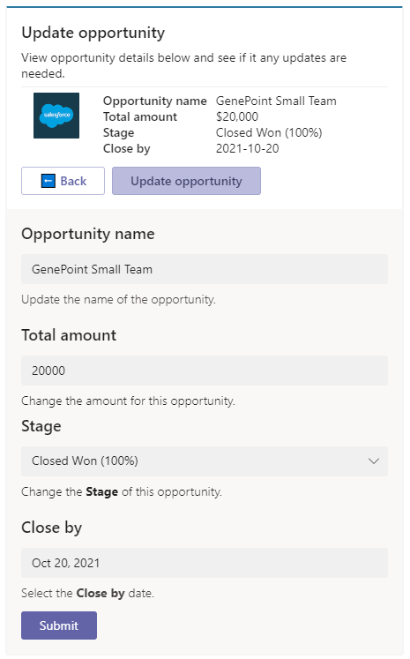410x659 pixels.
Task: Click helper text Update the name of the opportunity
Action: click(118, 300)
